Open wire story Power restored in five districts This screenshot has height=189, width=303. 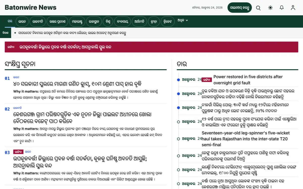(x=248, y=80)
